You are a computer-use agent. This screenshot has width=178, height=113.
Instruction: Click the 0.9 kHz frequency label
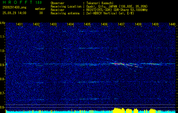2,65
